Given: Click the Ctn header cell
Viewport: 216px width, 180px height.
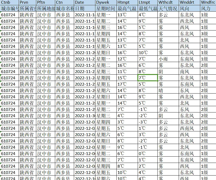Looking at the screenshot, I should 65,2.
